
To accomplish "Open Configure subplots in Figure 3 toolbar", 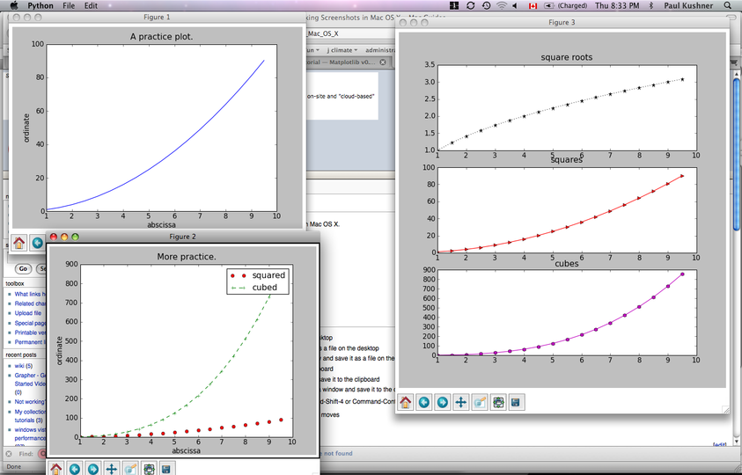I will 498,402.
